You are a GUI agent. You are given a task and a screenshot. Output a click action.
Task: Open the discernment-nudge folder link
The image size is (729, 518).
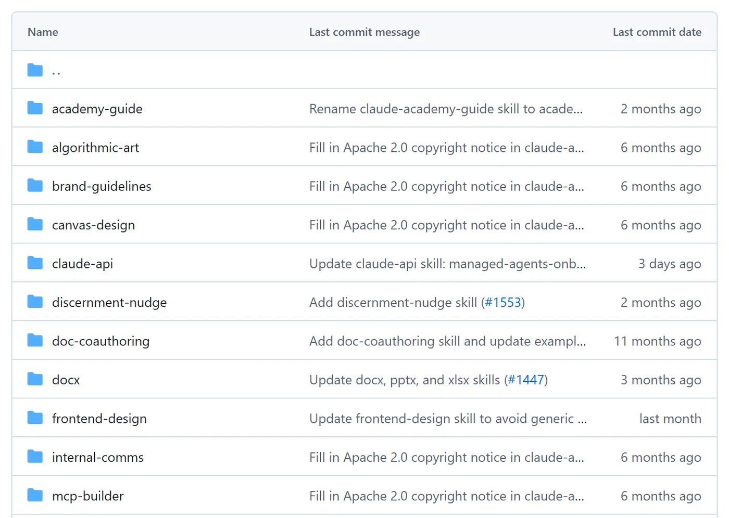click(x=109, y=303)
